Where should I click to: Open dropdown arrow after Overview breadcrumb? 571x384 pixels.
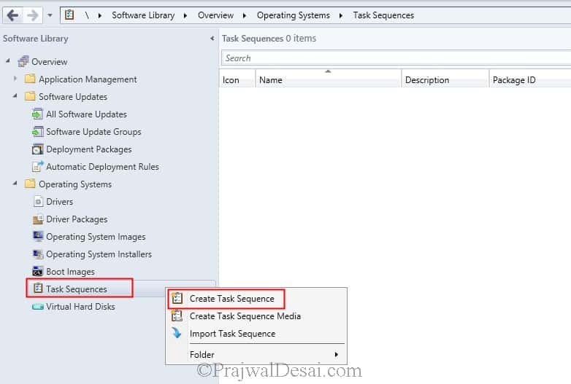click(245, 15)
